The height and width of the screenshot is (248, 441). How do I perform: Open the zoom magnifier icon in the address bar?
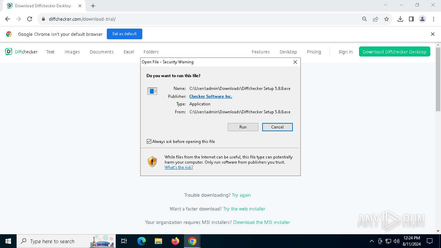point(365,19)
